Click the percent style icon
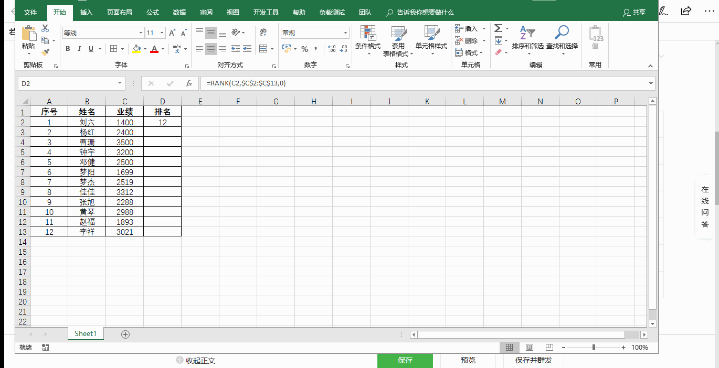The width and height of the screenshot is (719, 368). click(x=304, y=49)
